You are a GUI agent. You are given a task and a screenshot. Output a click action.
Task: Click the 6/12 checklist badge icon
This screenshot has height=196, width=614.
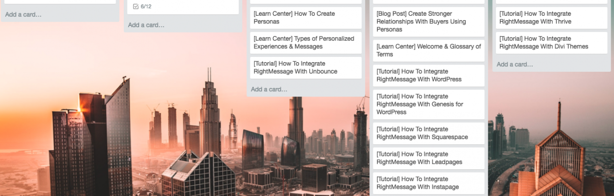(x=136, y=7)
